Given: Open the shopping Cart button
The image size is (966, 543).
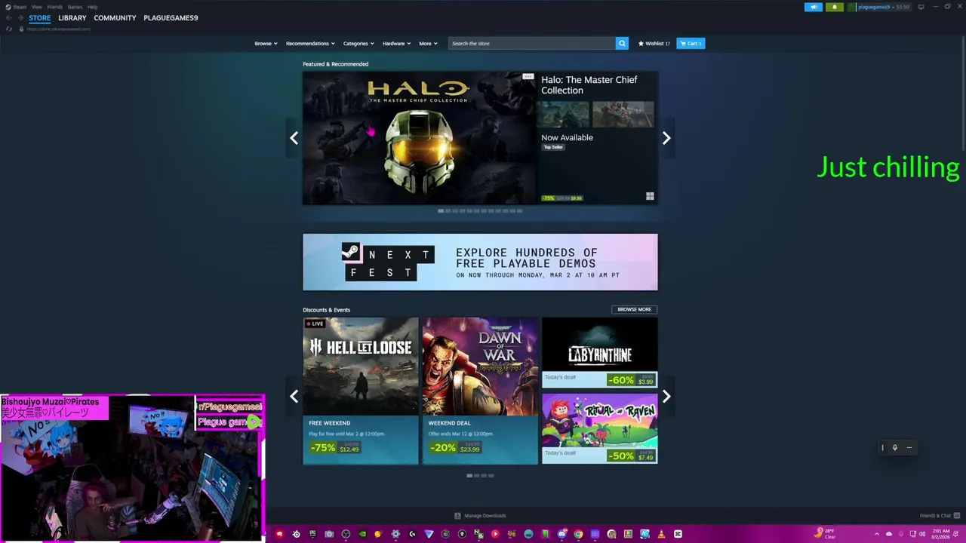Looking at the screenshot, I should [691, 44].
